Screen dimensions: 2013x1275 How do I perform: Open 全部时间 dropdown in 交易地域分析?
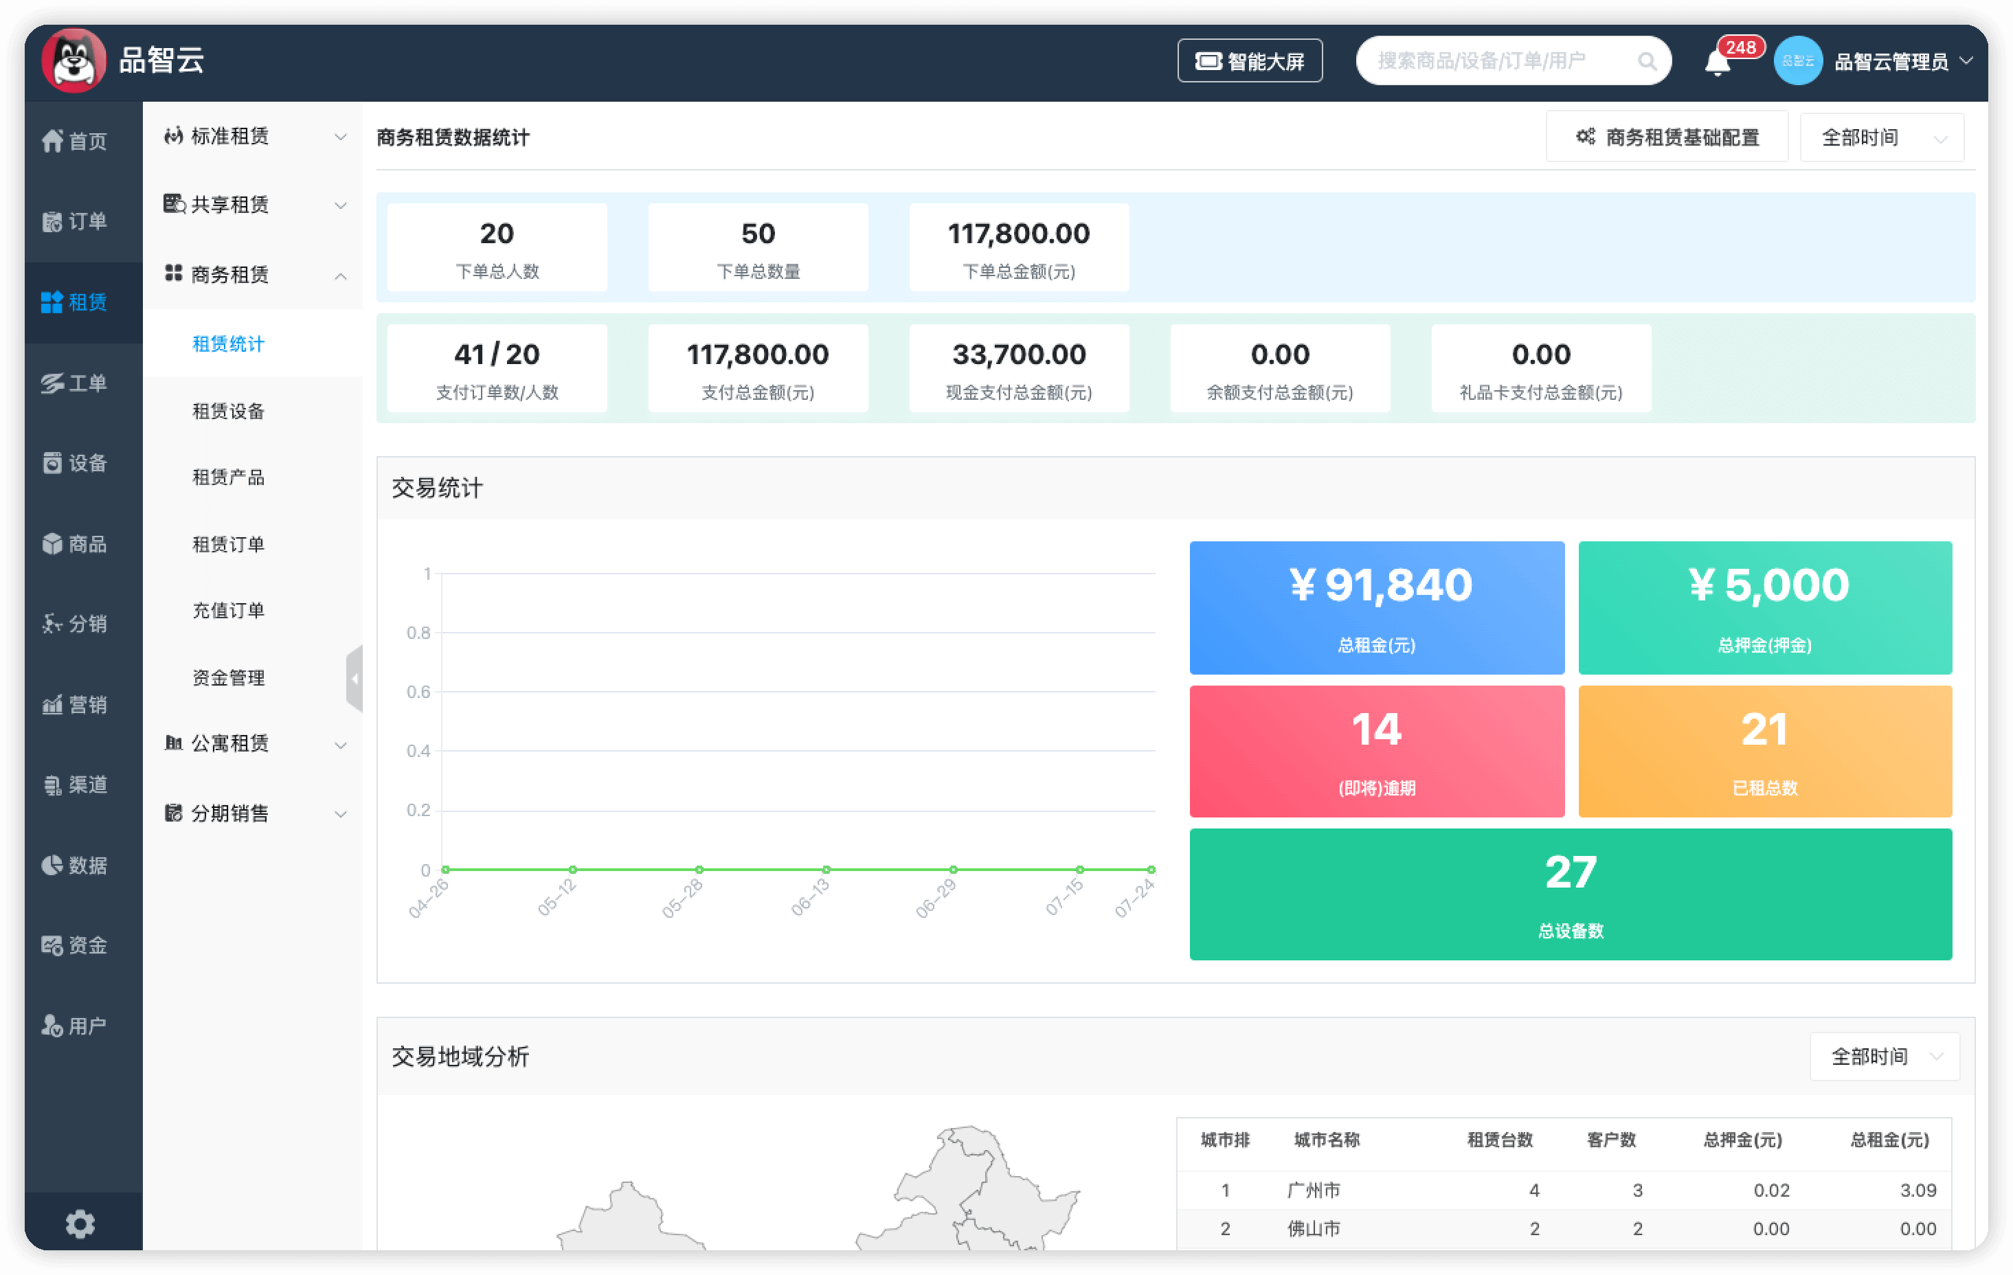(1885, 1056)
